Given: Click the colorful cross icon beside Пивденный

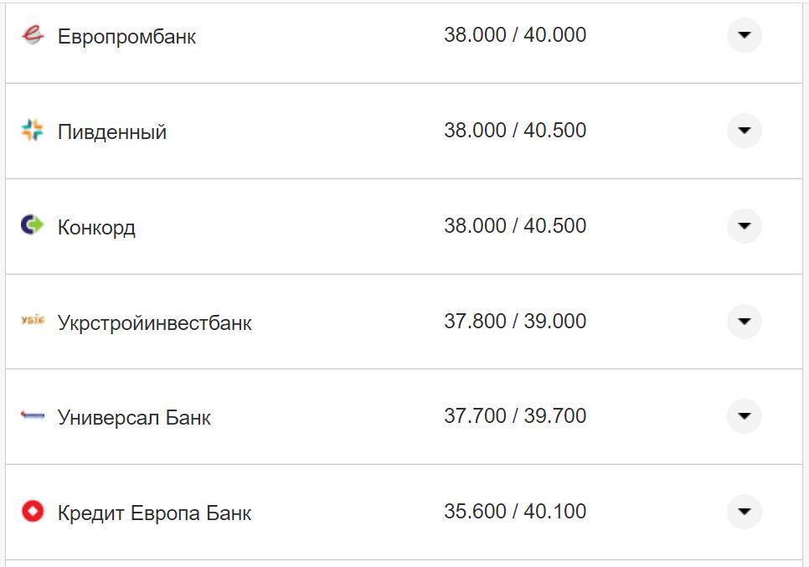Looking at the screenshot, I should point(32,131).
